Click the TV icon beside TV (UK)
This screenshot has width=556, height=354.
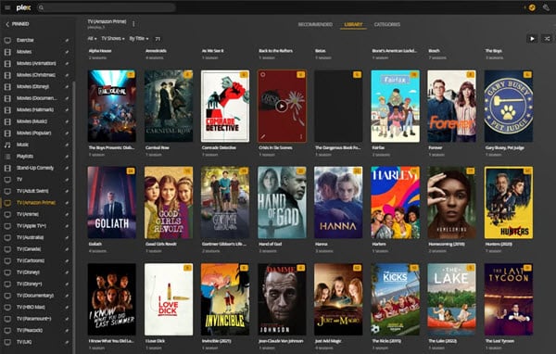pos(7,342)
